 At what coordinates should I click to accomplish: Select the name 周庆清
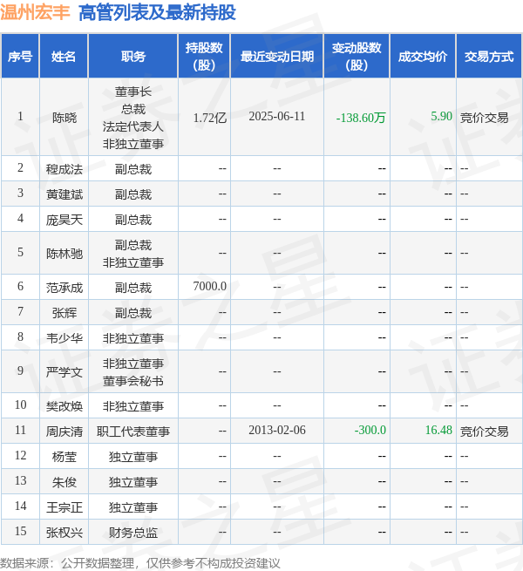coord(65,432)
